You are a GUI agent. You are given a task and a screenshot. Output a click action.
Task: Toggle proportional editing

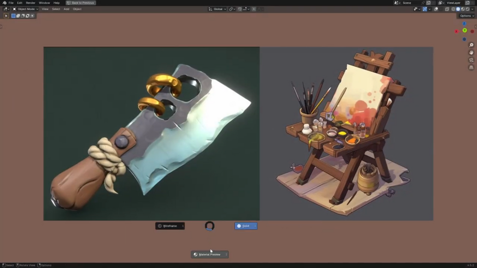tap(254, 9)
